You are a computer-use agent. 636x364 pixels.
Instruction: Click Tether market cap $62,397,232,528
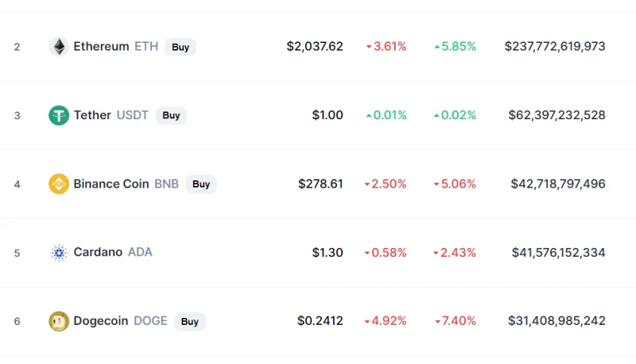pos(557,115)
